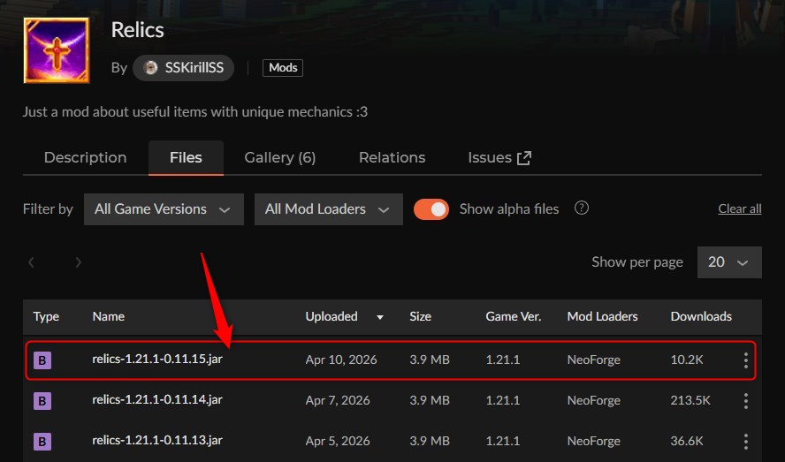Switch to the Description tab
The image size is (785, 462).
[x=85, y=158]
